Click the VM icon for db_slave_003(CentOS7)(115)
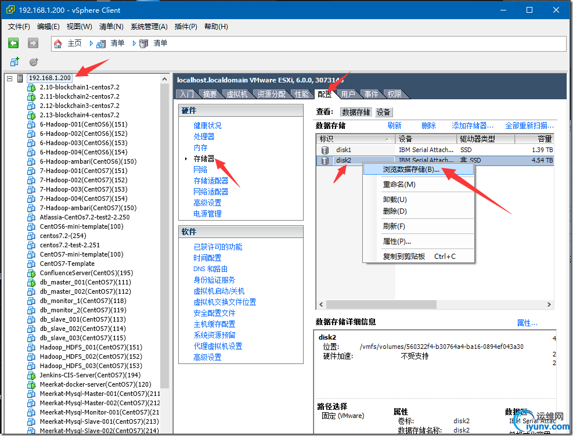The height and width of the screenshot is (436, 573). tap(31, 338)
